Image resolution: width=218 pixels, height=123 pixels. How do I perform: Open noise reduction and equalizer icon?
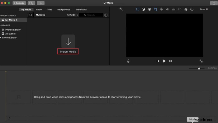click(174, 9)
